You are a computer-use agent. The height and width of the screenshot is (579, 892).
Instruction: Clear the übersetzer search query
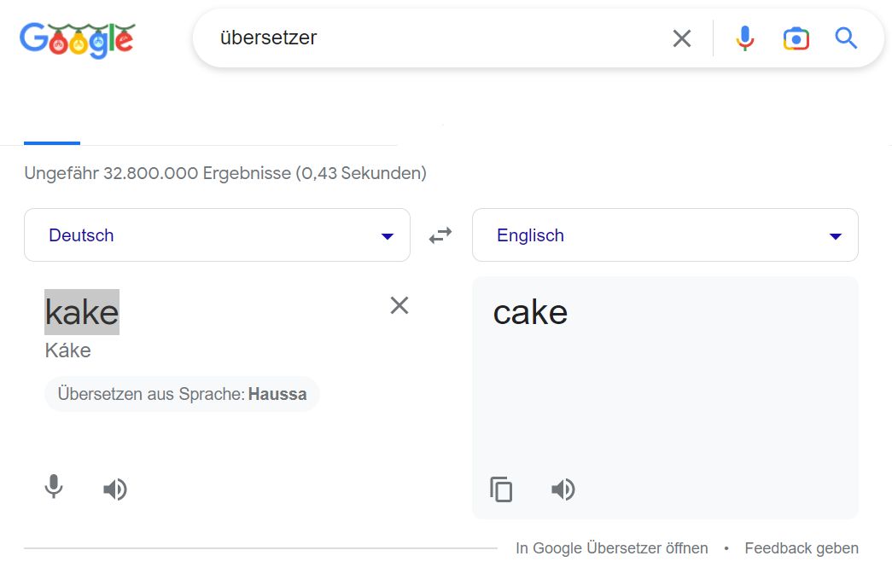tap(681, 38)
